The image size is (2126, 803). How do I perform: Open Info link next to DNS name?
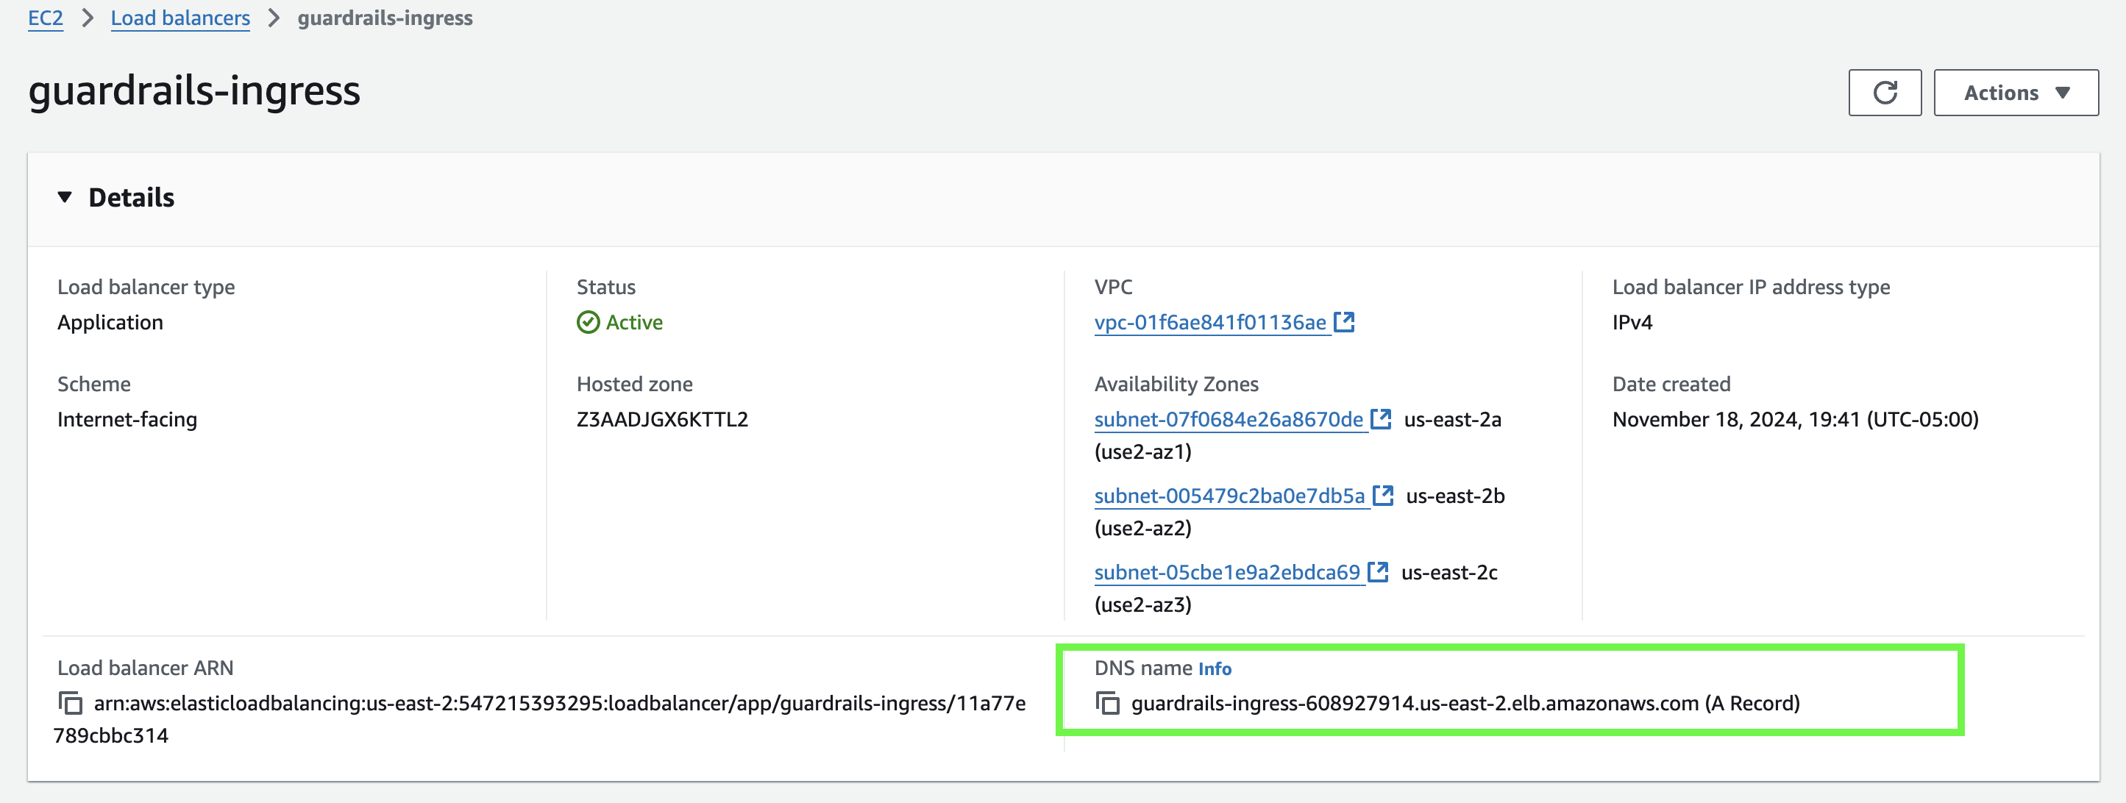coord(1214,668)
